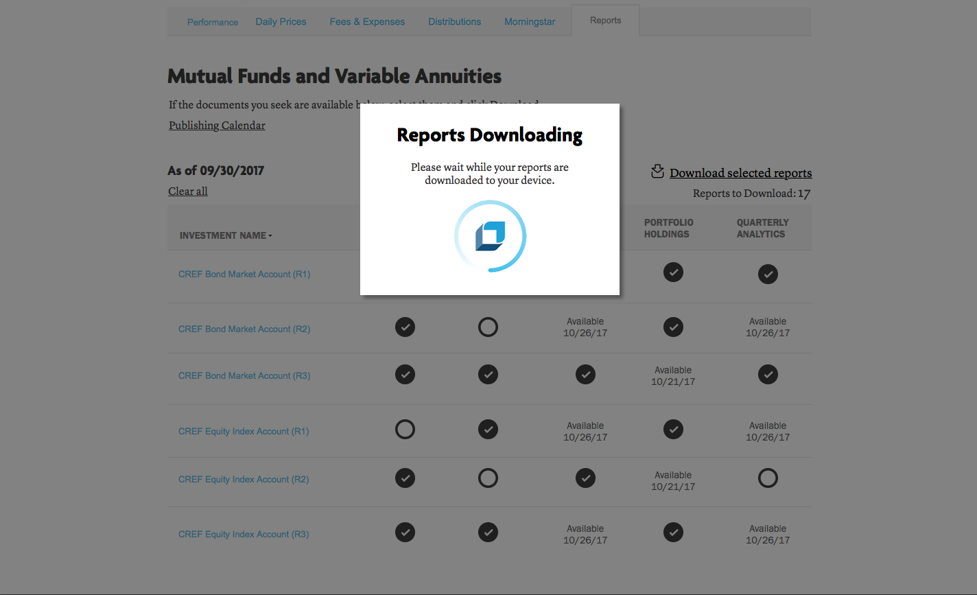
Task: Open CREF Bond Market Account (R3) link
Action: click(244, 375)
